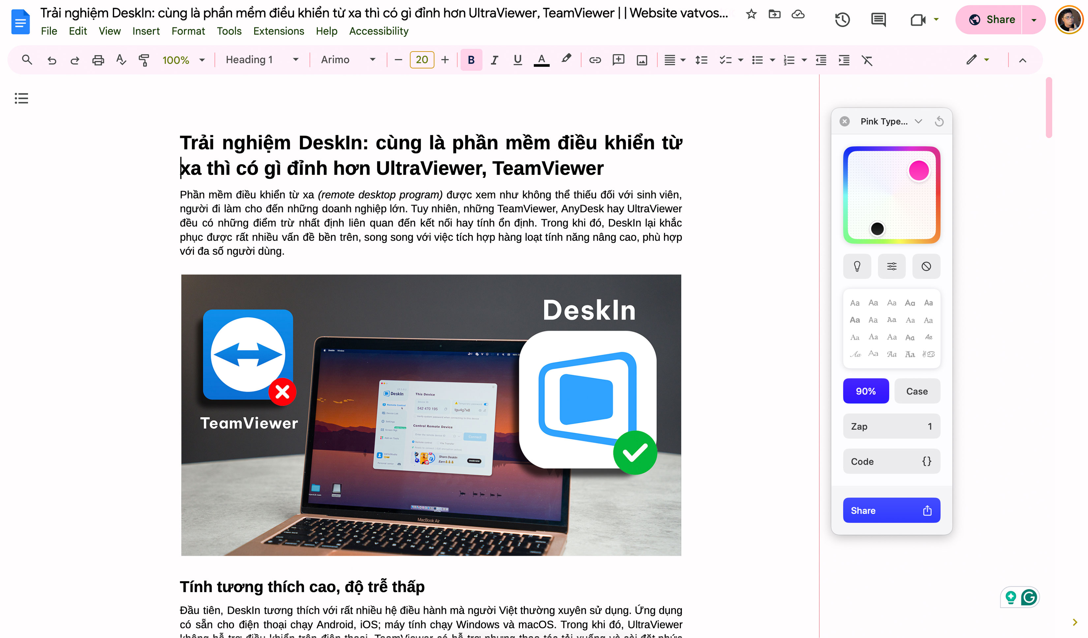
Task: Close the Pink Type panel
Action: pos(845,121)
